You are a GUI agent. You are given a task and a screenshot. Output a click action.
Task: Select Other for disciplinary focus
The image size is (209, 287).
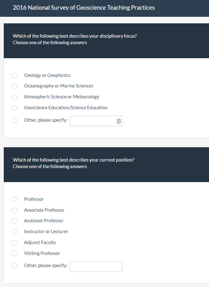click(14, 120)
